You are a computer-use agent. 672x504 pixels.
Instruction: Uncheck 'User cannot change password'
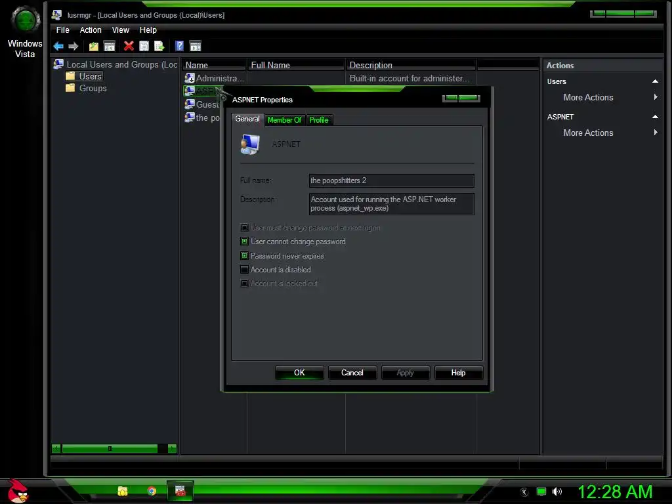[244, 241]
